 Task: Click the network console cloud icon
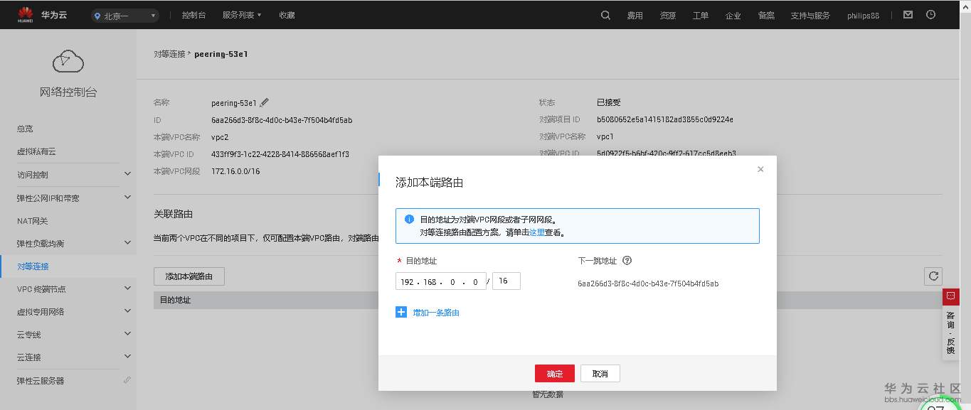(68, 62)
